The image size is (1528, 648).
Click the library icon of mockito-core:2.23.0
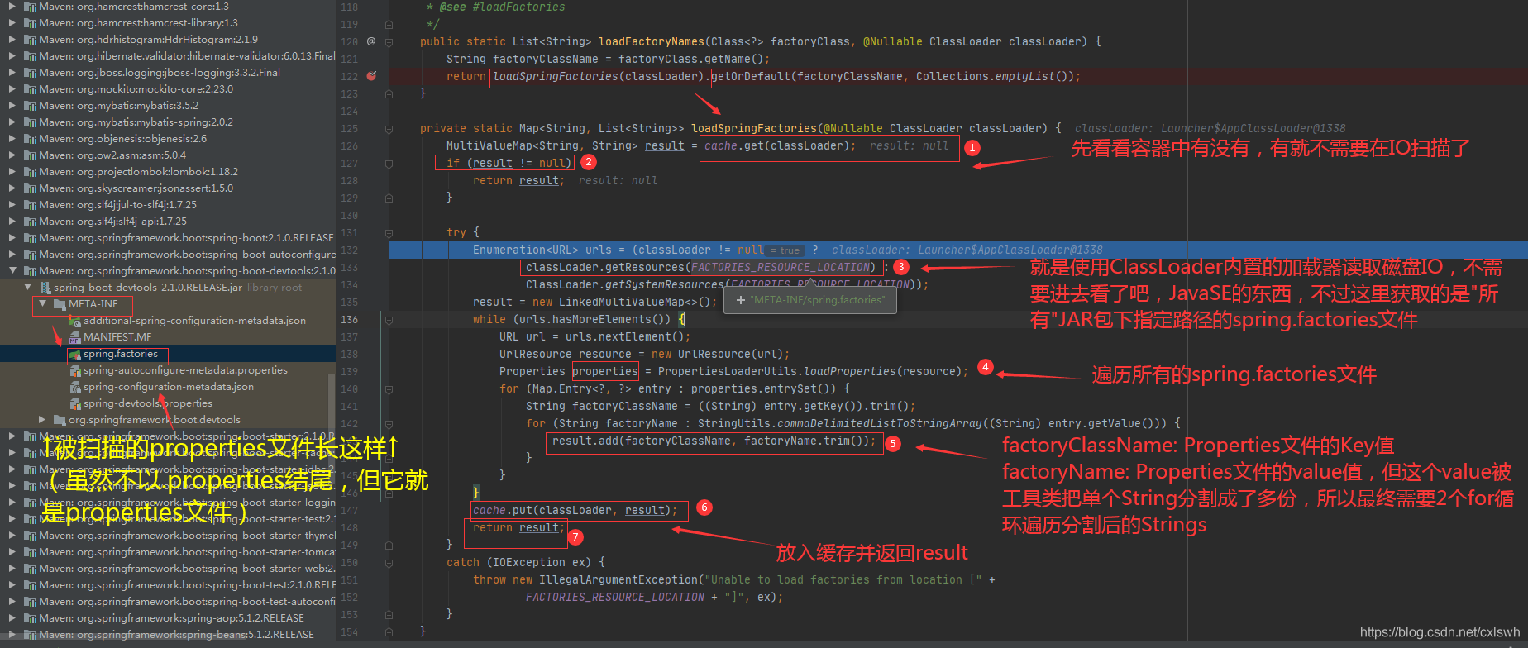(x=30, y=89)
